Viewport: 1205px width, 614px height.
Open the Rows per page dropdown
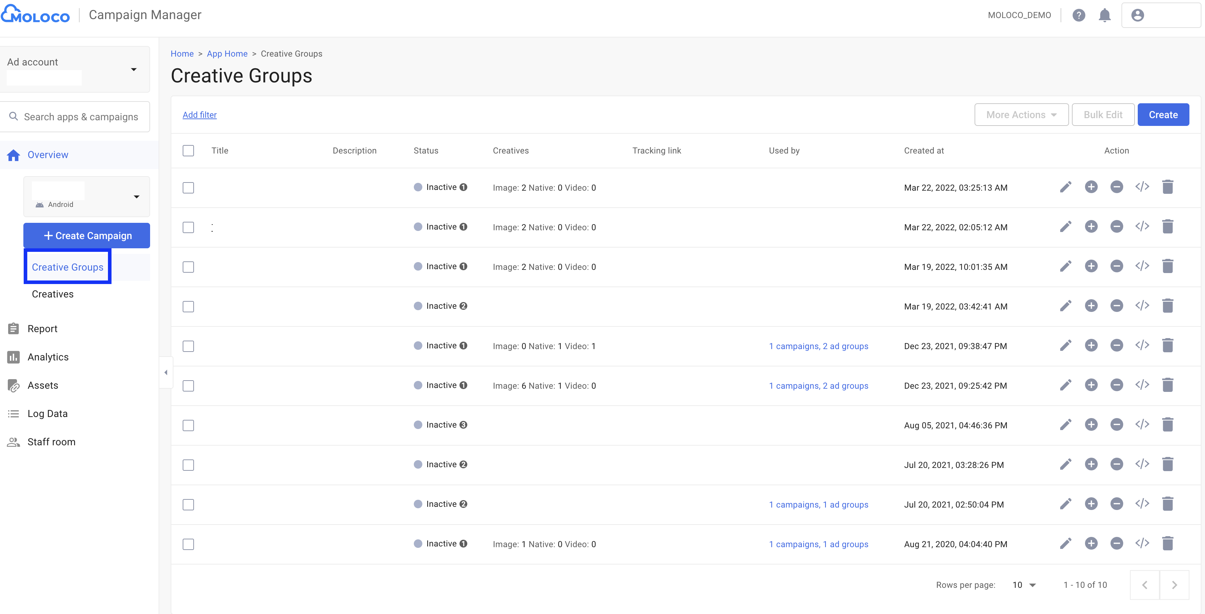[x=1024, y=585]
